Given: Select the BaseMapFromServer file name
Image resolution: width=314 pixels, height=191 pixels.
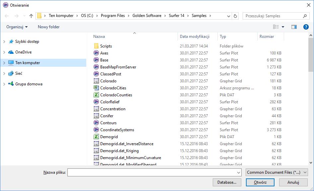Looking at the screenshot, I should click(118, 67).
